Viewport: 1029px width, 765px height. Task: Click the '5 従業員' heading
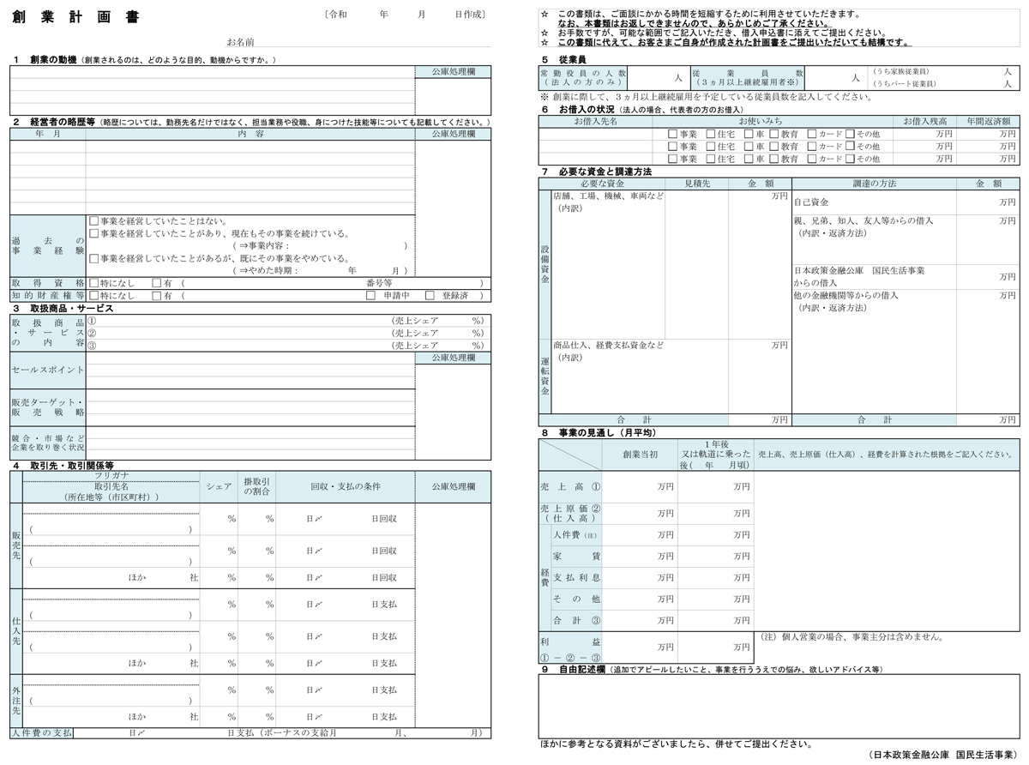pos(564,60)
